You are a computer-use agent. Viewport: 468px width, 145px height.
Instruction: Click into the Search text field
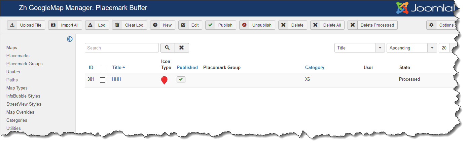point(121,48)
